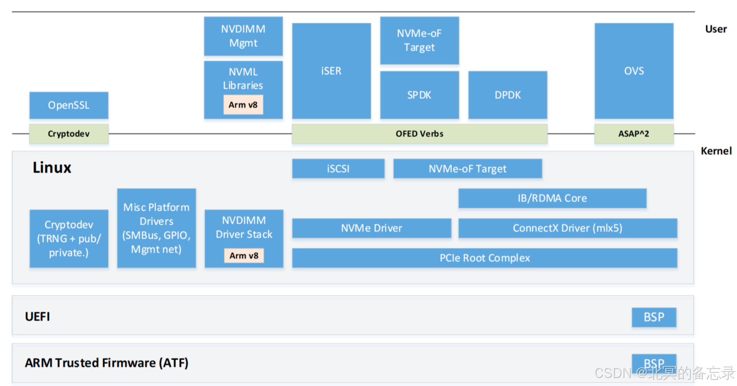Click the UEFI label
This screenshot has width=737, height=386.
click(37, 317)
